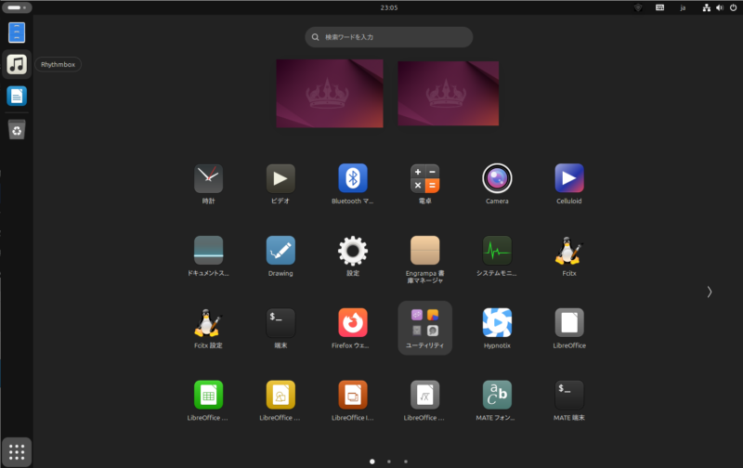Open Engrampa archive manager
The width and height of the screenshot is (743, 468).
(x=424, y=250)
